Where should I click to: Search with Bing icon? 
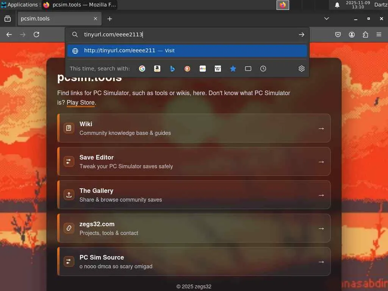pos(172,69)
